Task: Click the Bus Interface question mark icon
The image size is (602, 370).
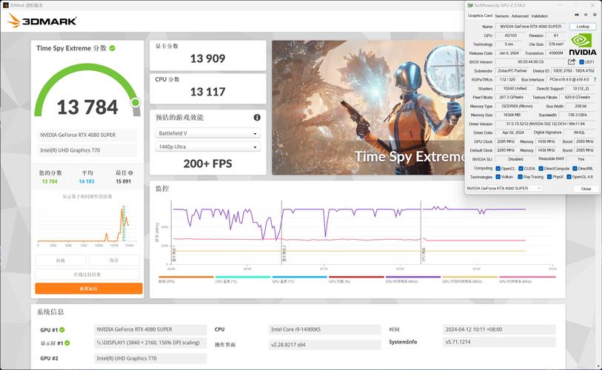Action: pos(595,80)
